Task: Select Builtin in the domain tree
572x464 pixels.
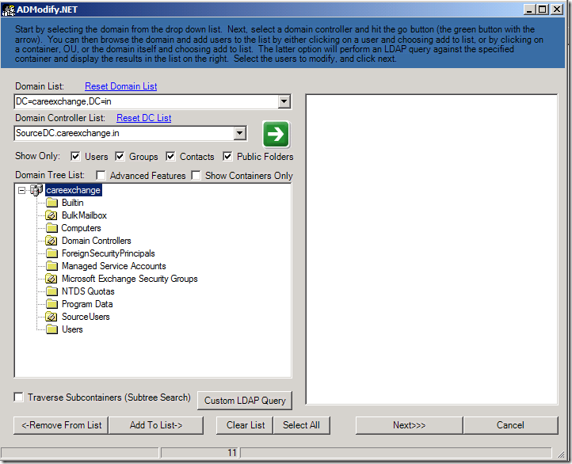Action: 73,203
